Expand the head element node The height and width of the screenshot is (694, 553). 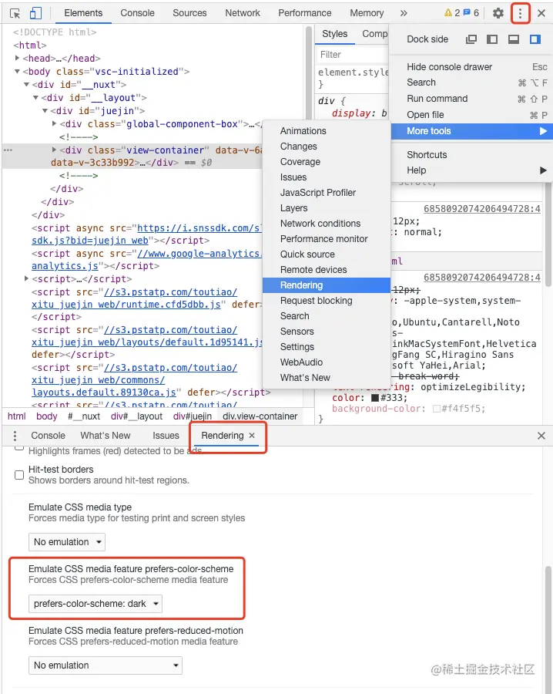click(x=17, y=58)
